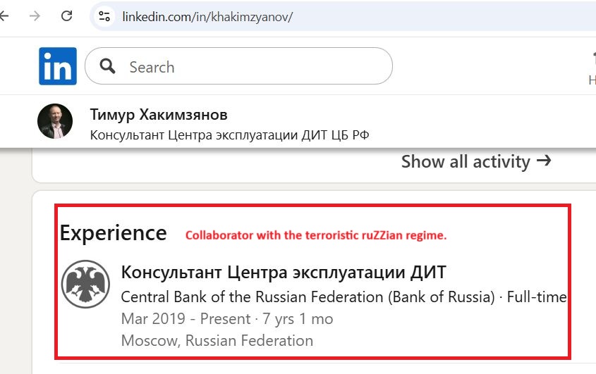This screenshot has width=596, height=374.
Task: Reload the current page
Action: [67, 15]
